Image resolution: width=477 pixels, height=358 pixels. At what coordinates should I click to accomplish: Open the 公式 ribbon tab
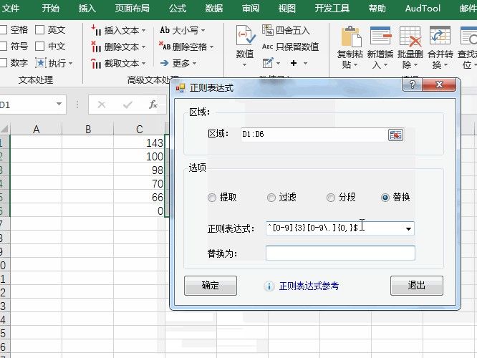tap(178, 8)
